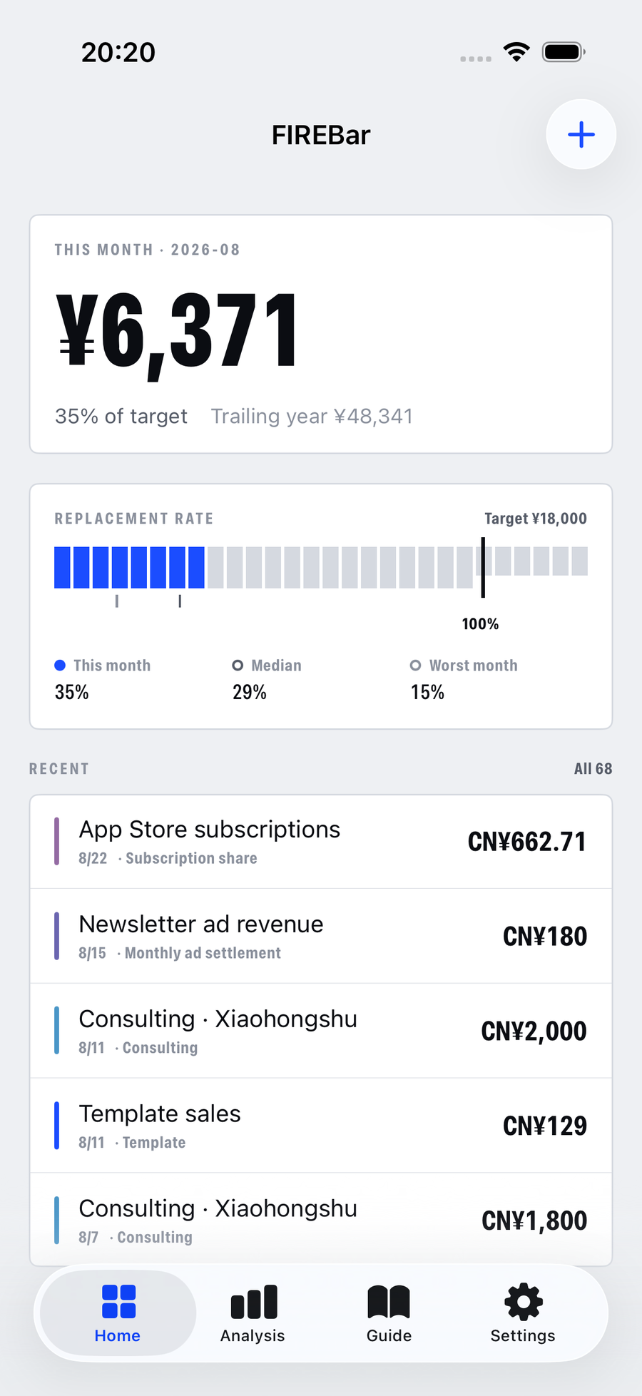This screenshot has width=642, height=1396.
Task: Open the ¥6,371 this month card
Action: [x=321, y=334]
